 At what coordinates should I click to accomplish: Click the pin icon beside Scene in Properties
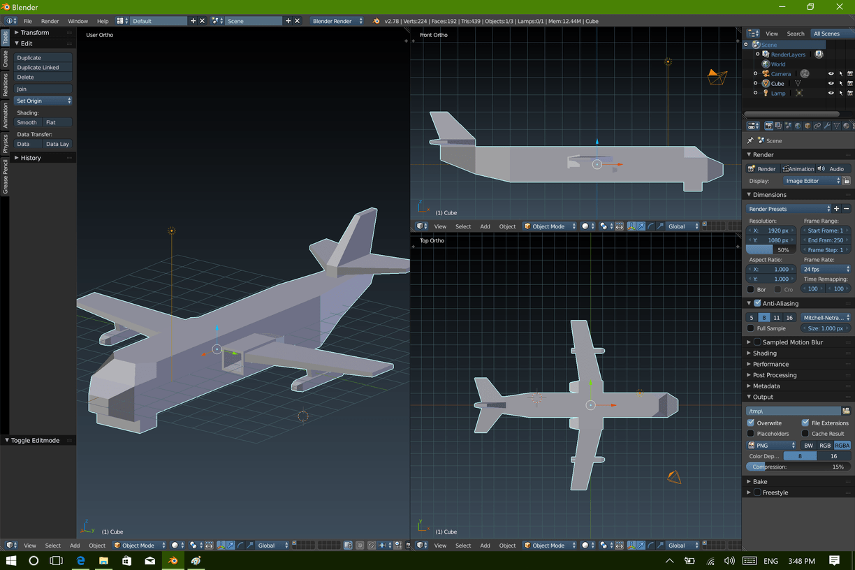(x=751, y=140)
